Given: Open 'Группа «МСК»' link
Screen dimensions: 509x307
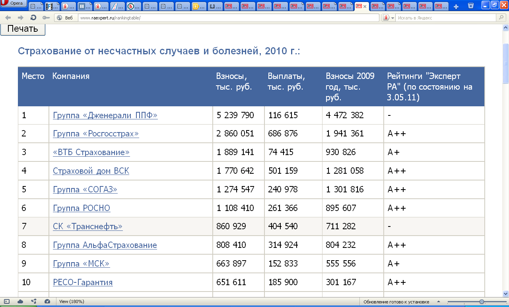Looking at the screenshot, I should tap(81, 264).
